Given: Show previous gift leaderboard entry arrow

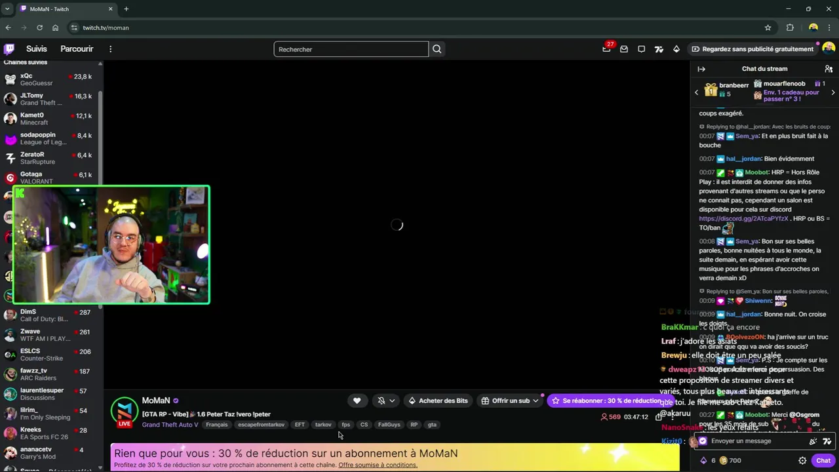Looking at the screenshot, I should click(x=696, y=92).
